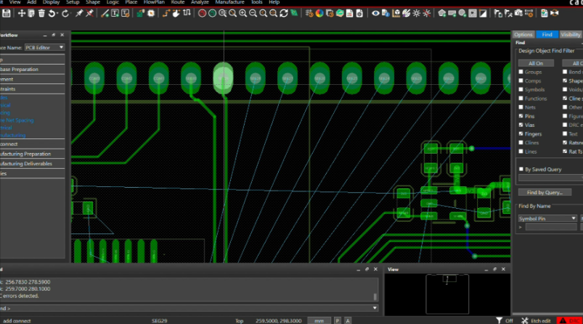Click the Find By Name text input field
Viewport: 583px width, 324px height.
coord(550,227)
